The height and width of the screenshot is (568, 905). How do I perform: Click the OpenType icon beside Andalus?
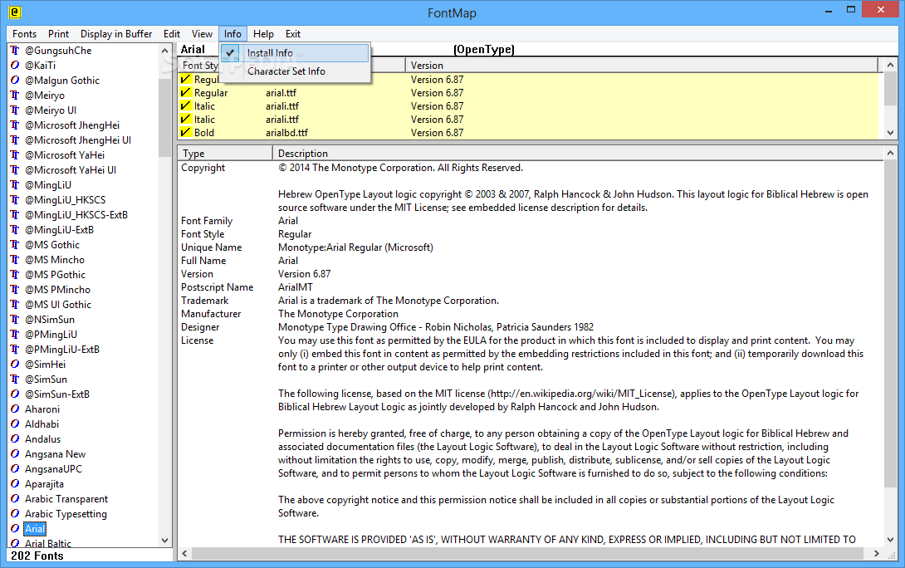[x=15, y=439]
